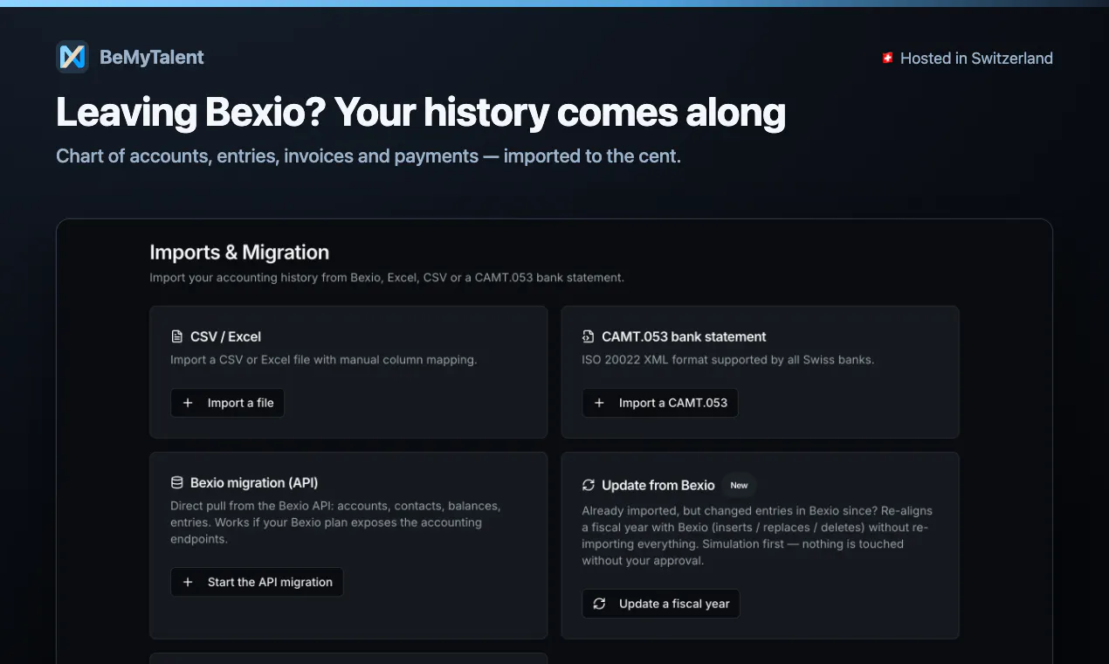The image size is (1109, 664).
Task: Click the text about manual column mapping
Action: tap(324, 360)
